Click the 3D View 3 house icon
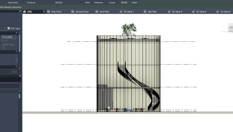Viewport: 233px width, 132px height. click(121, 12)
